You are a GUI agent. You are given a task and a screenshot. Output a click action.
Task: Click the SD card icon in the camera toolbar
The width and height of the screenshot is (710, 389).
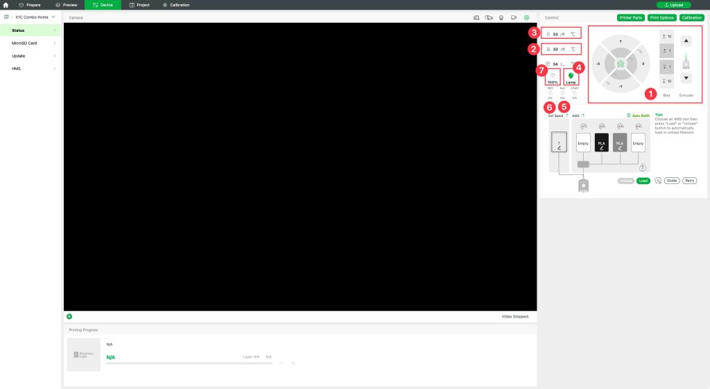(476, 17)
